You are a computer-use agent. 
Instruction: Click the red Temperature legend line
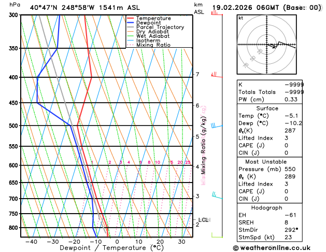click(131, 18)
